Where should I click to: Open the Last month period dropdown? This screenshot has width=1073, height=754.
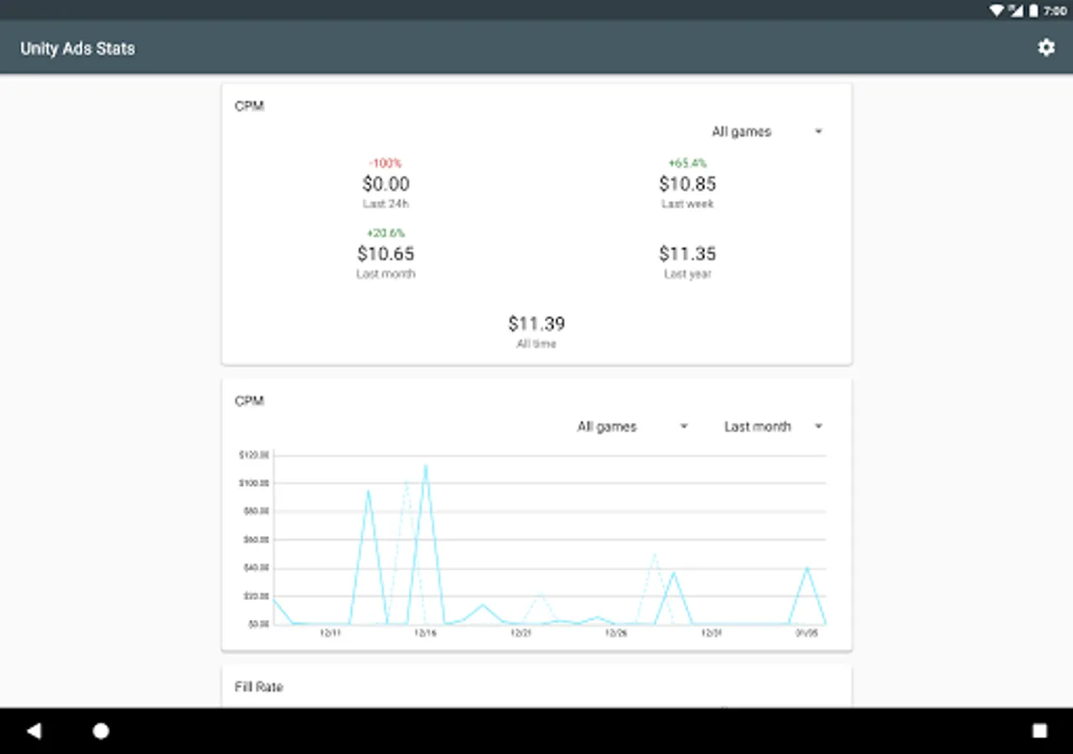click(774, 426)
